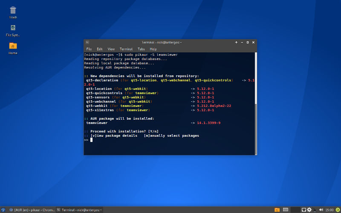Switch to the AUR pikaur Chromium taskbar window
This screenshot has width=341, height=213.
click(x=32, y=210)
